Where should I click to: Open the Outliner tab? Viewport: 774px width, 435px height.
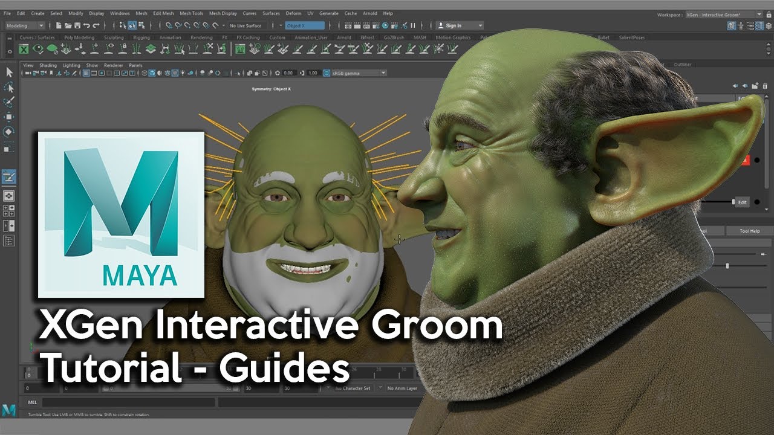point(683,64)
